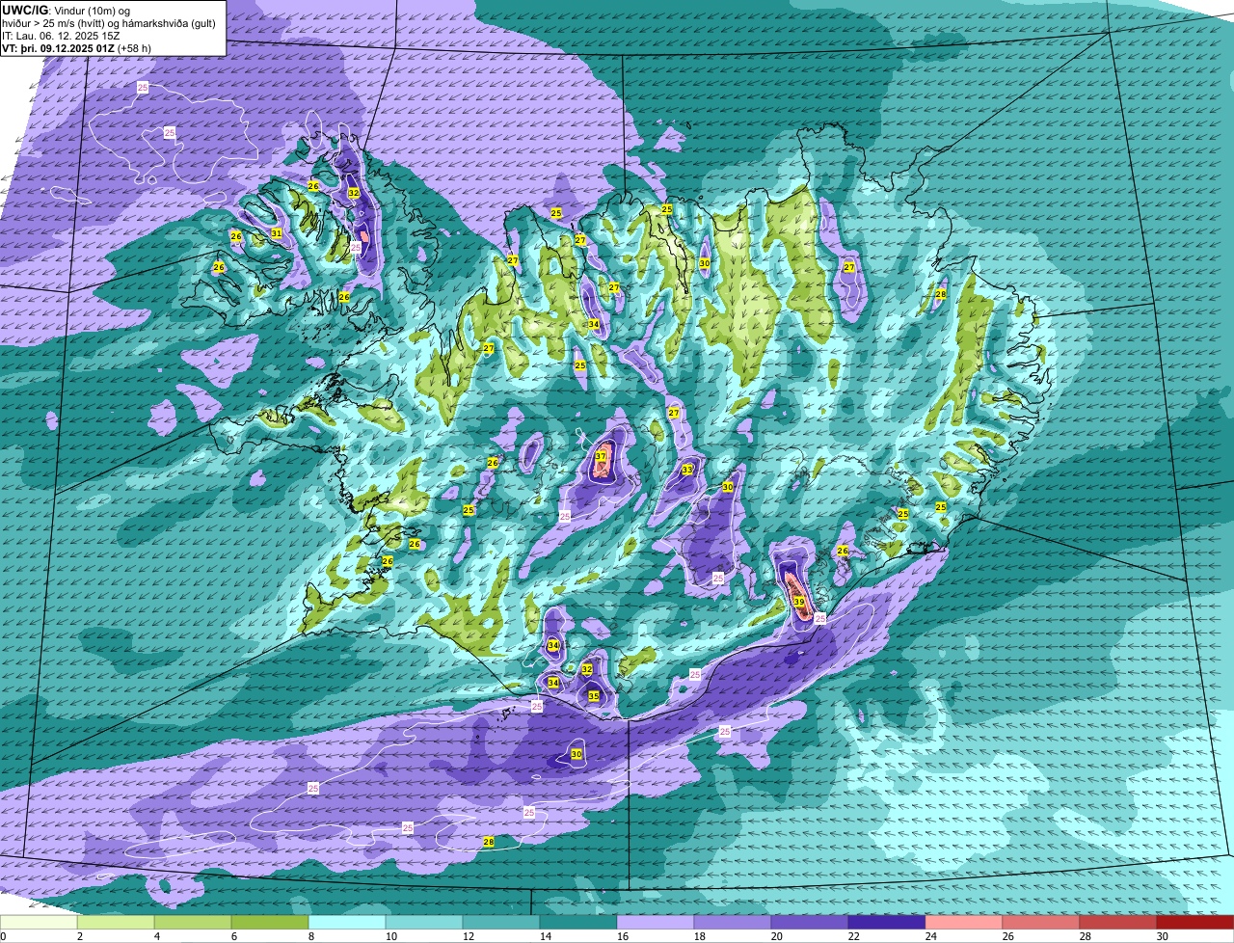
Task: Select the 14–16 m/s dark teal legend swatch
Action: [x=578, y=922]
